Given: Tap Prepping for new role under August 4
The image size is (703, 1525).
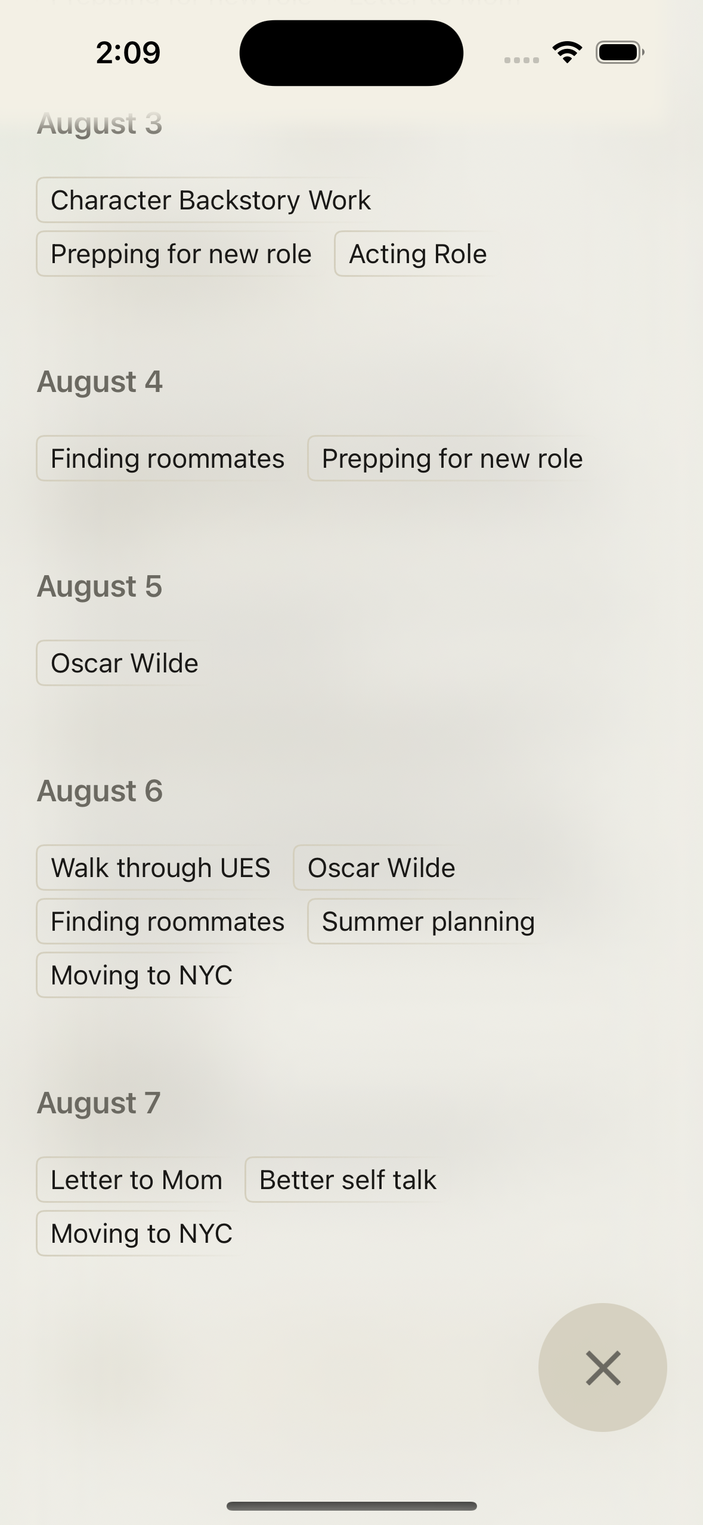Looking at the screenshot, I should [451, 459].
